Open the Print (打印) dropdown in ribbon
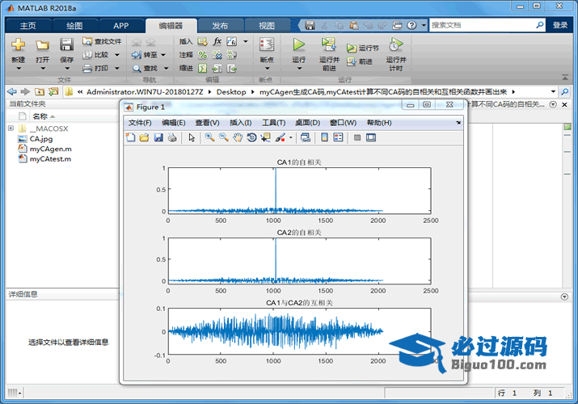The height and width of the screenshot is (404, 578). 116,69
